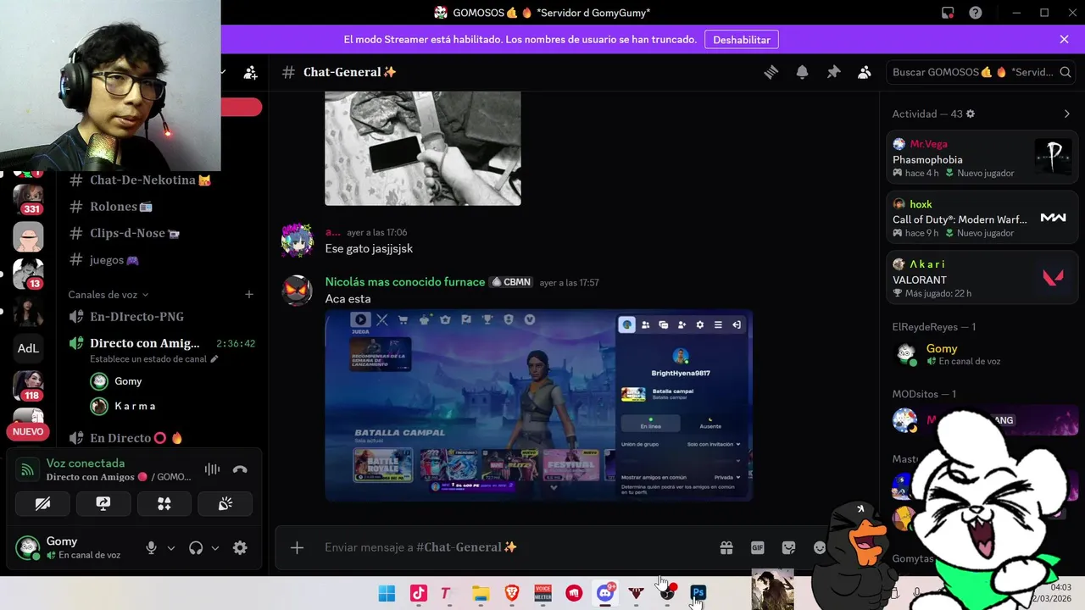The image size is (1085, 610).
Task: Show pinned messages with pin icon
Action: (x=833, y=73)
